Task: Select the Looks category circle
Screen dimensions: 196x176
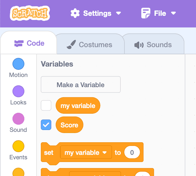Action: click(18, 91)
